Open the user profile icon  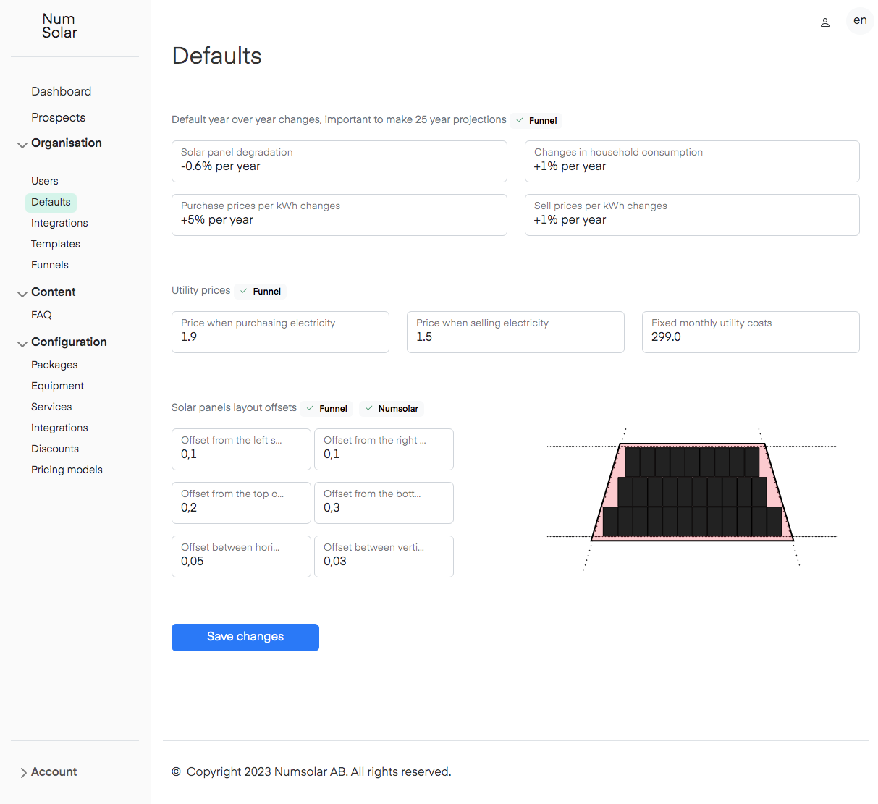tap(824, 22)
